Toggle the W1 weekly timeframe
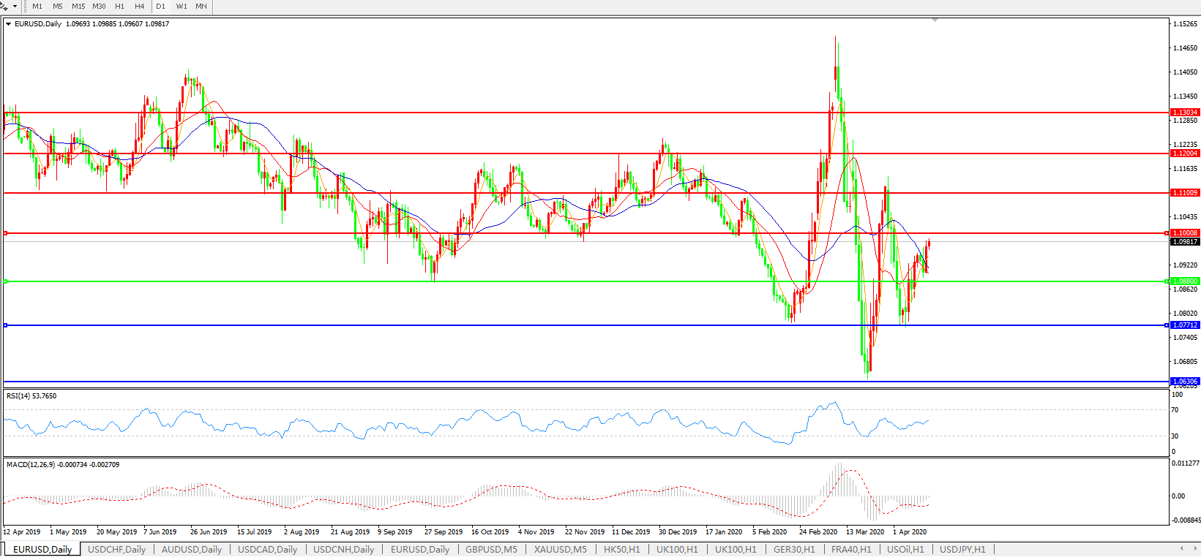The width and height of the screenshot is (1201, 557). (182, 6)
